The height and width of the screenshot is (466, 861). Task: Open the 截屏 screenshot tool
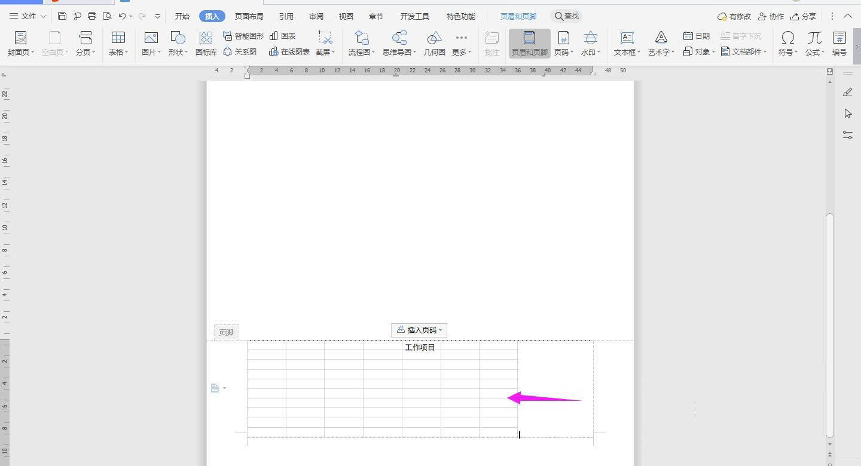click(x=323, y=42)
